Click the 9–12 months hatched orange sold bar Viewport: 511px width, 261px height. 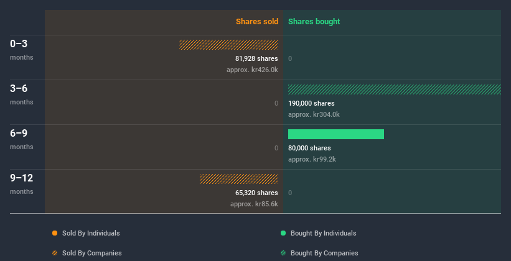[239, 179]
